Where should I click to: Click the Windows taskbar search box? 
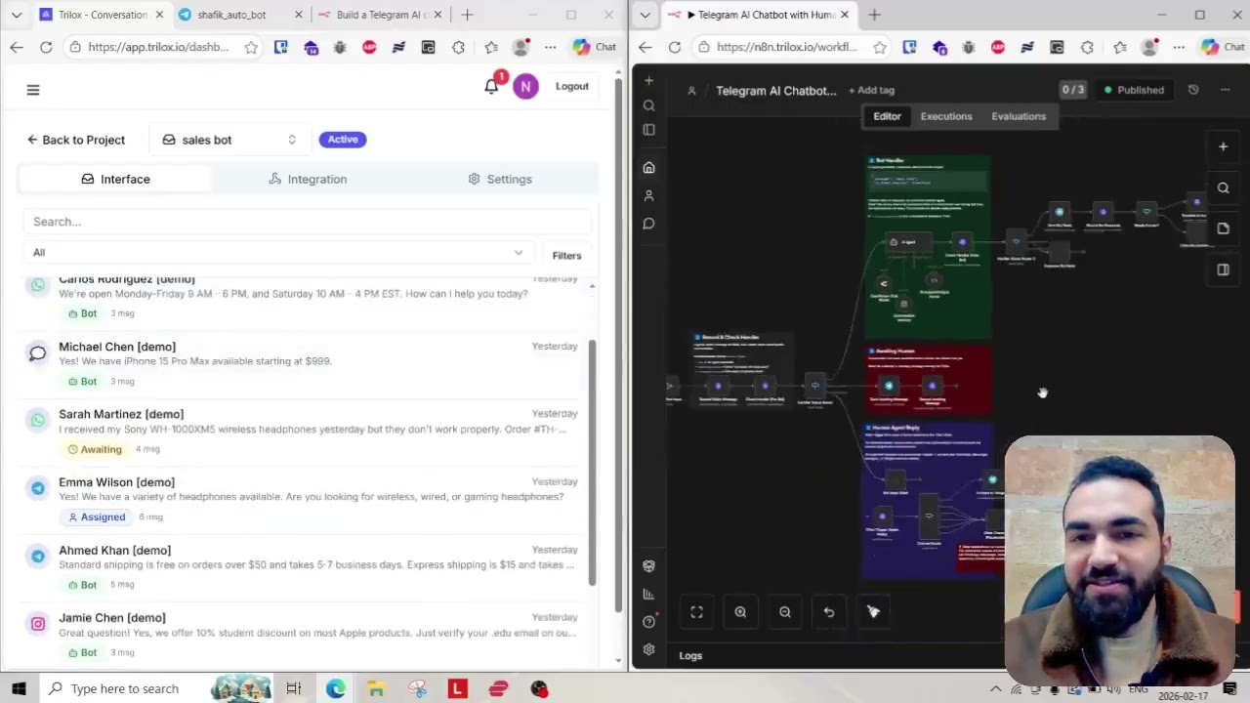tap(129, 689)
